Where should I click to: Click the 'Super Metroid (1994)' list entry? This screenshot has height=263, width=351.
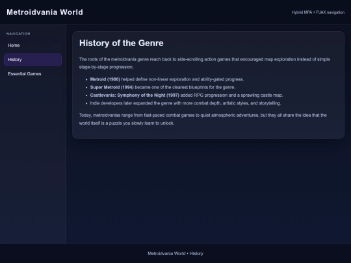[x=162, y=87]
